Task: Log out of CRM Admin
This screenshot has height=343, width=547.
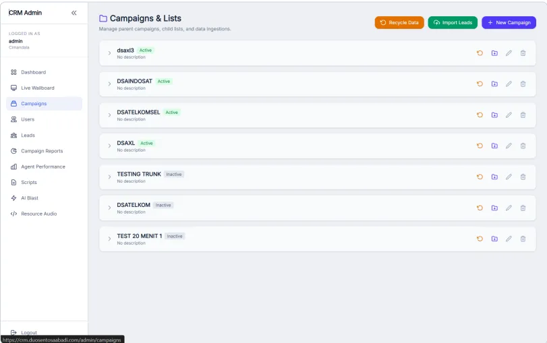Action: click(x=24, y=332)
